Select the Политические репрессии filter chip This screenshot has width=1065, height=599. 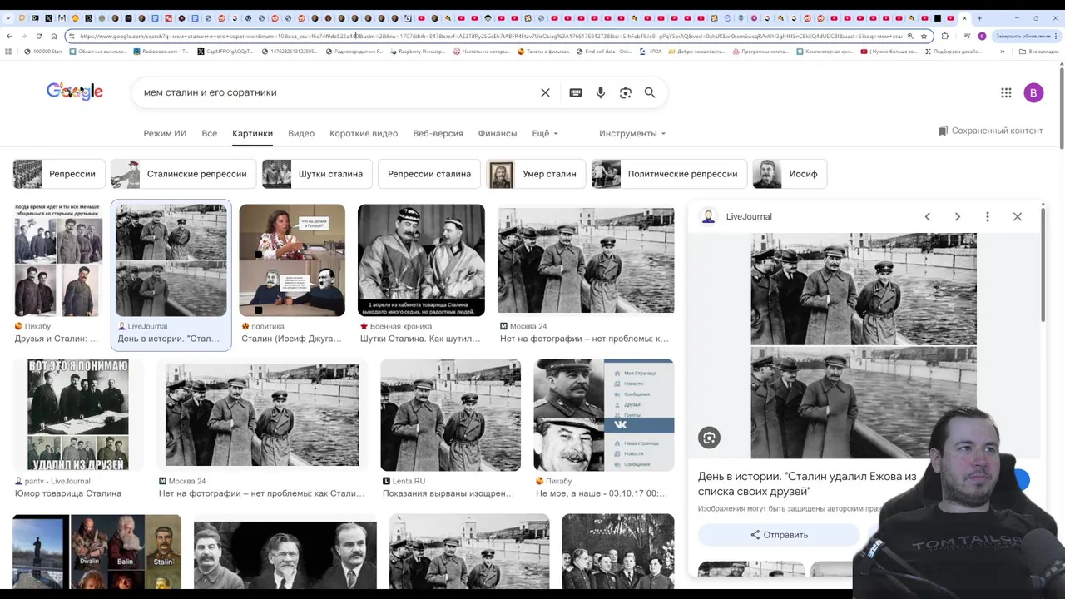tap(669, 174)
